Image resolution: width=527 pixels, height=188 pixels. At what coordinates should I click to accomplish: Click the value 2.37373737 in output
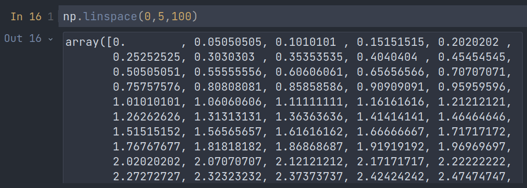(x=309, y=176)
